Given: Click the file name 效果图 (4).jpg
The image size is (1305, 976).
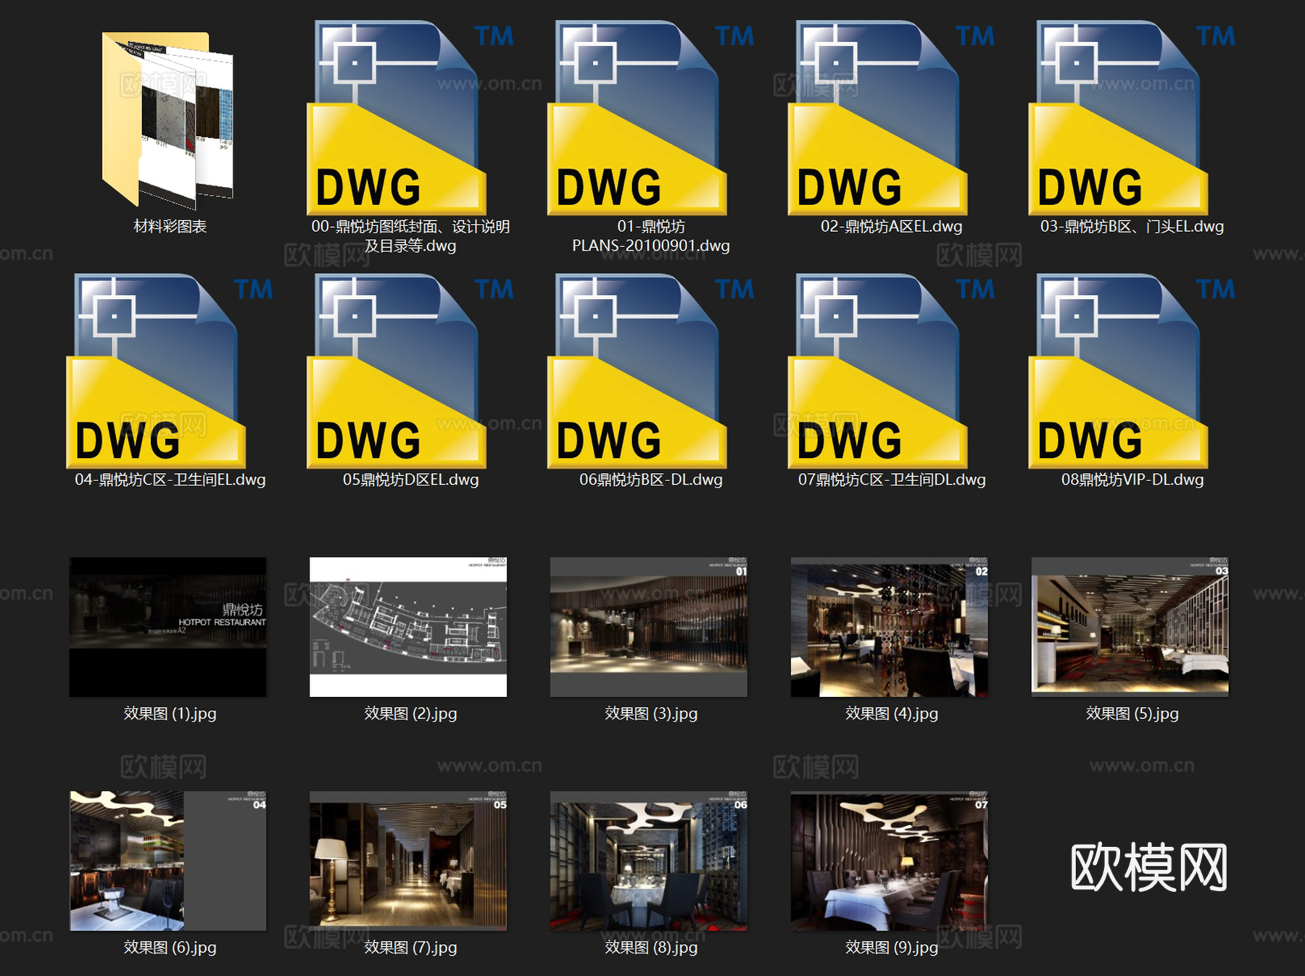Looking at the screenshot, I should tap(892, 714).
